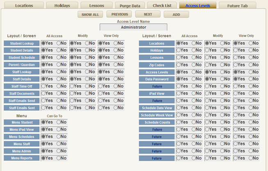The image size is (268, 171).
Task: Set Staff Documents Modify to Yes
Action: [x=72, y=93]
